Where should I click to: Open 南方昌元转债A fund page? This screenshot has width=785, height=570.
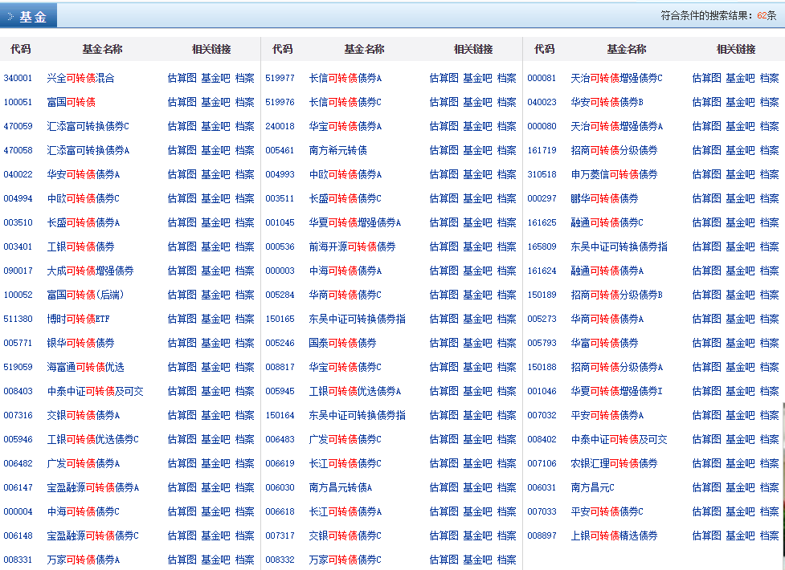(x=341, y=487)
